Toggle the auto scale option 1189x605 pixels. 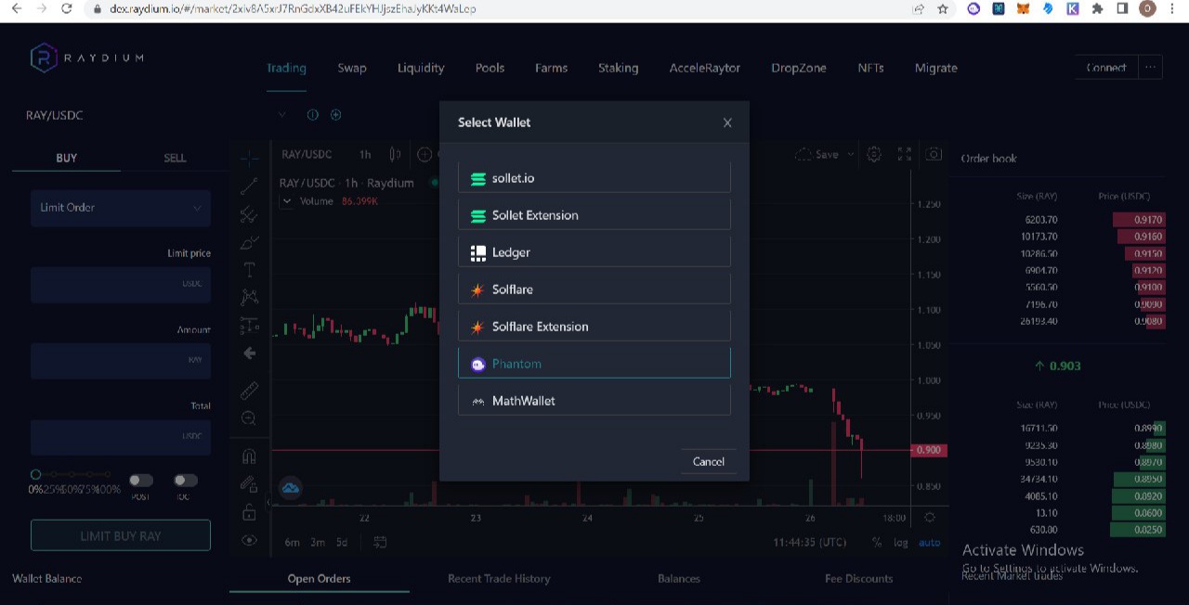click(929, 543)
